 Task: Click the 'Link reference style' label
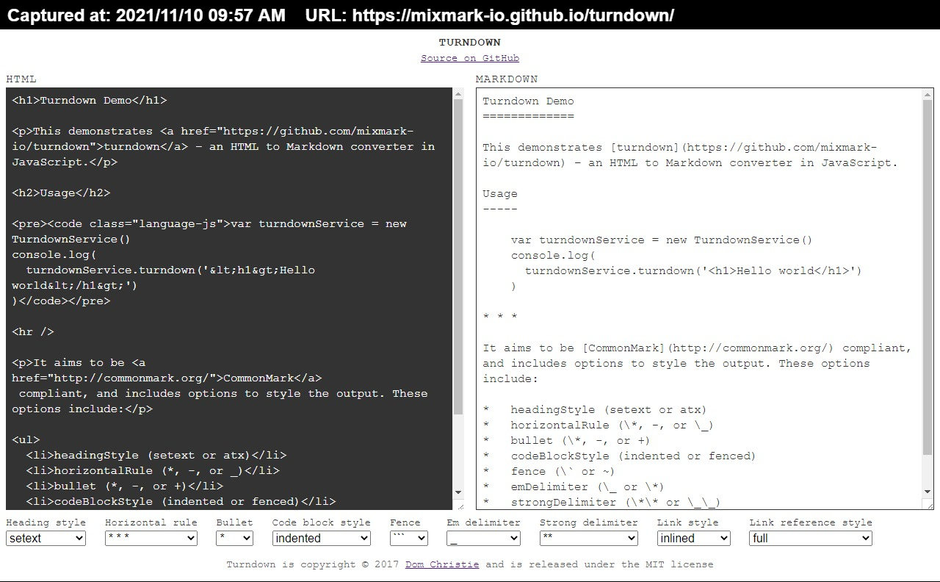811,522
